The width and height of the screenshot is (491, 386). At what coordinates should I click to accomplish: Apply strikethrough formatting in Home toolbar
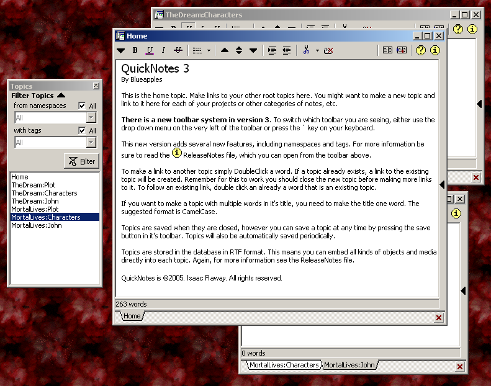click(178, 50)
